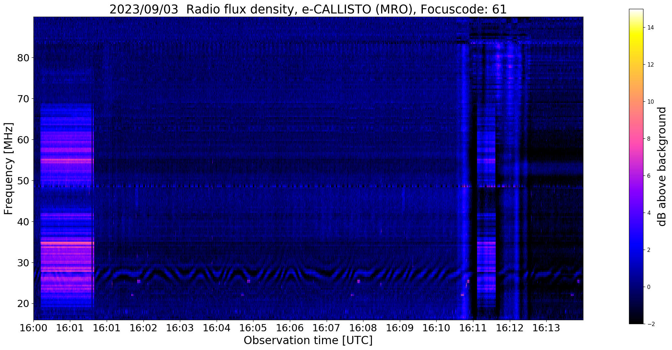Screen dimensions: 672x350
Task: Click the colorbar tick label 8
Action: [x=648, y=139]
